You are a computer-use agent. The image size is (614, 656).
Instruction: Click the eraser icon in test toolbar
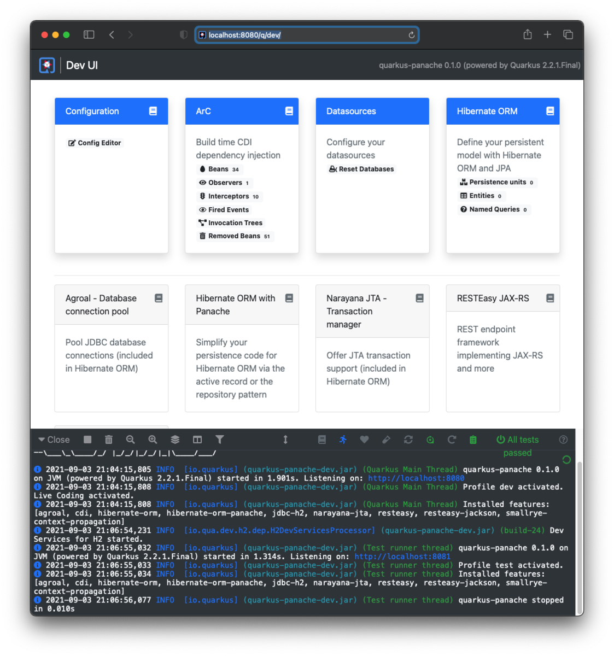pos(386,440)
